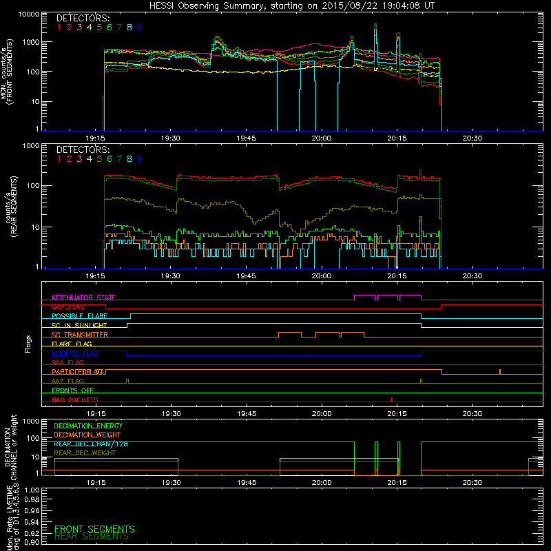Click the 10000 y-axis label
Image resolution: width=551 pixels, height=551 pixels.
point(28,14)
